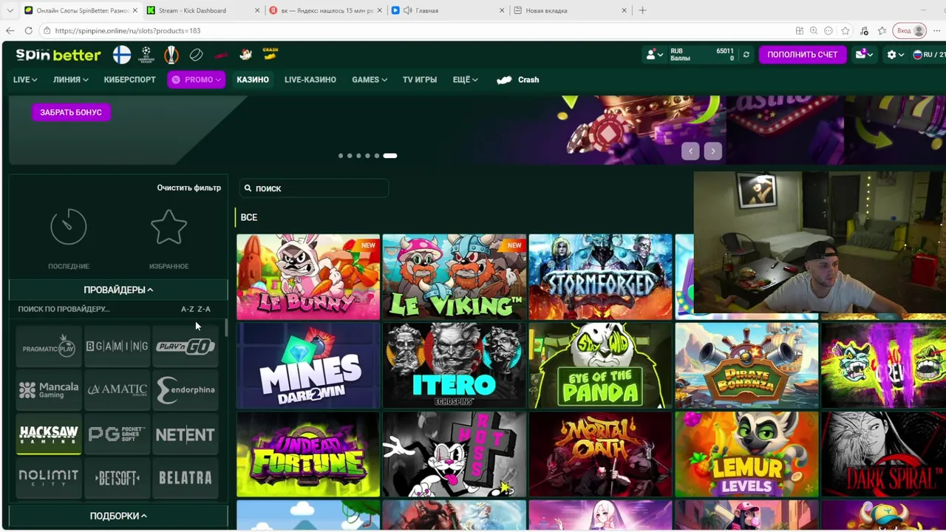
Task: Click the ЗАБРАТЬ БОНУС button
Action: coord(71,112)
